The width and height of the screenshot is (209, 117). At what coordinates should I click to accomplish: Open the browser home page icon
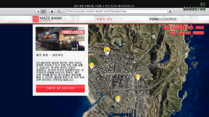(52, 11)
